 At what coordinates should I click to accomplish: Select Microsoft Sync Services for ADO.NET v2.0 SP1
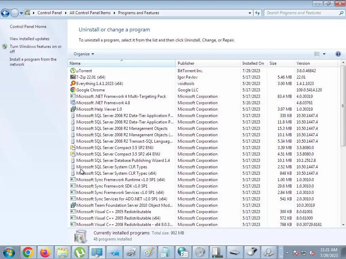click(x=203, y=199)
